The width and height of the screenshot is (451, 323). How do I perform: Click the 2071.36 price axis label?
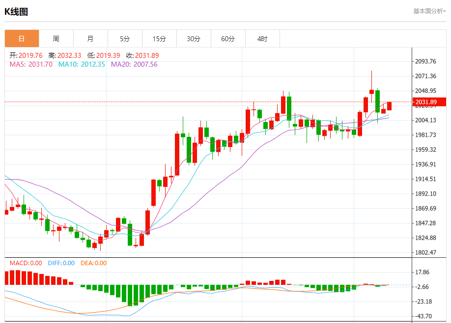pyautogui.click(x=425, y=76)
